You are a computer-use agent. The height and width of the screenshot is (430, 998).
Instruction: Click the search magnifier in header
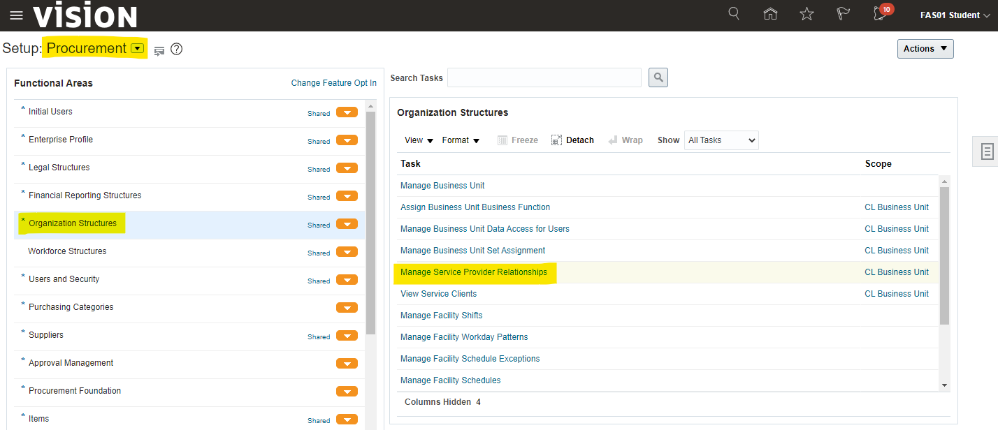734,14
